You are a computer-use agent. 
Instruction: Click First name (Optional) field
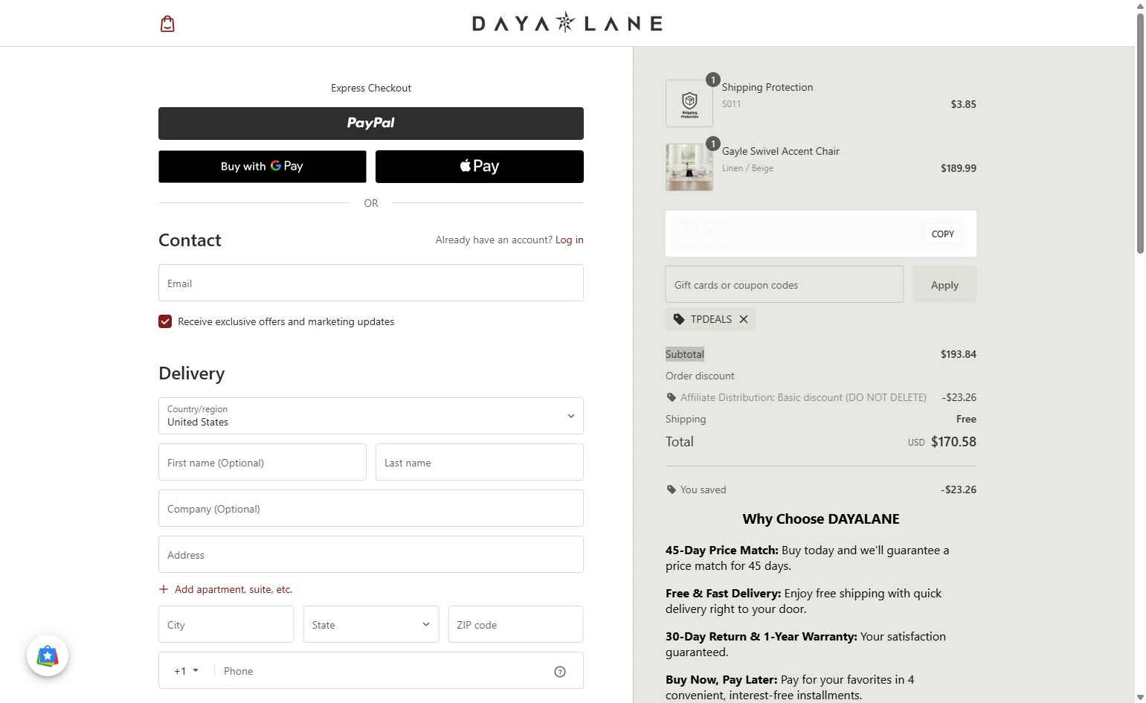(263, 462)
